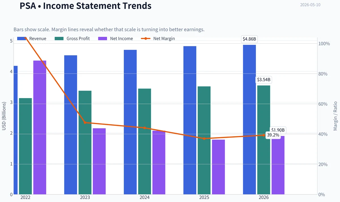
Task: Click the 2026-05-10 date stamp
Action: point(310,5)
